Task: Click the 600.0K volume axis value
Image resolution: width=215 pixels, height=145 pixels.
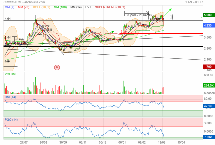Action: [209, 75]
